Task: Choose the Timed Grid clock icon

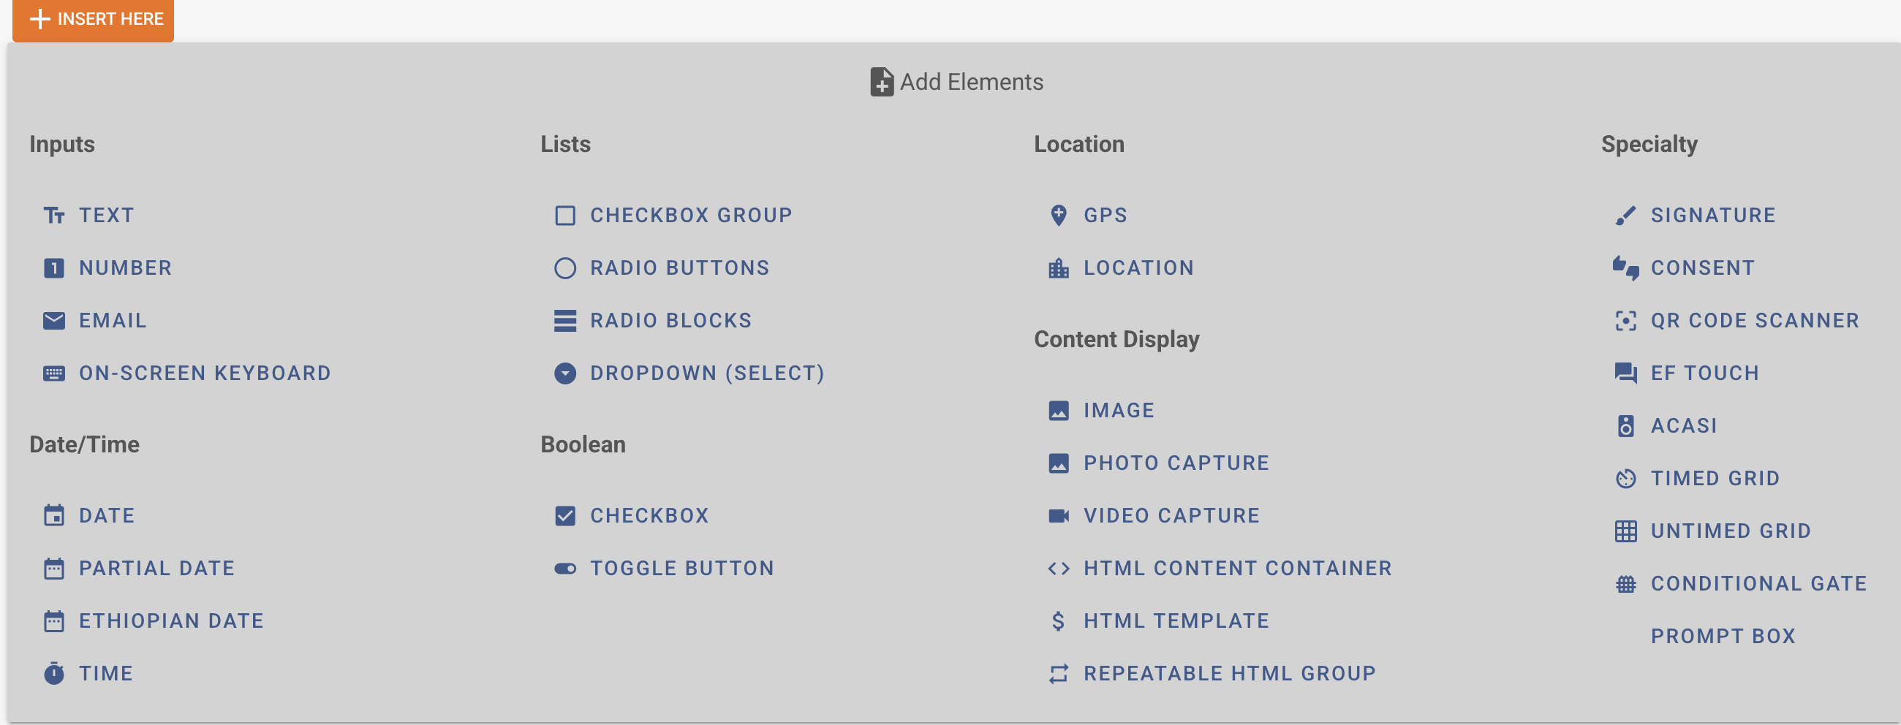Action: coord(1625,479)
